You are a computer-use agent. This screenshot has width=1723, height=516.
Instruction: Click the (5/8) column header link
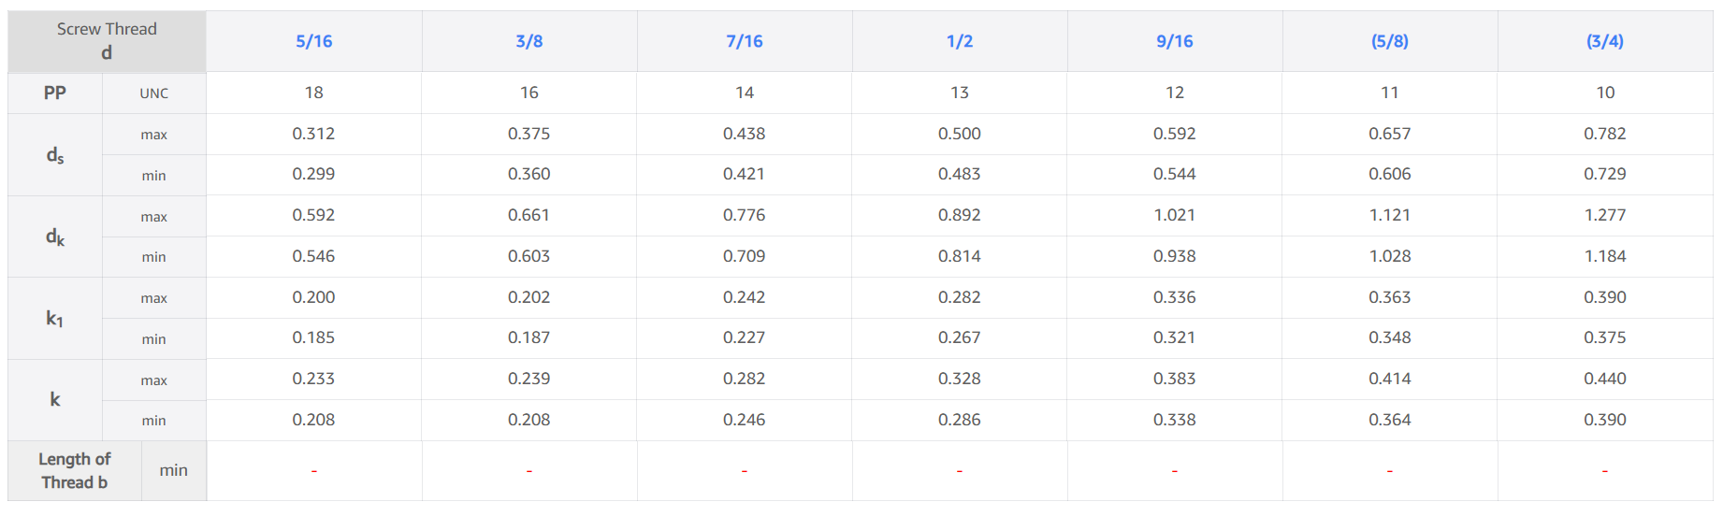click(x=1390, y=41)
